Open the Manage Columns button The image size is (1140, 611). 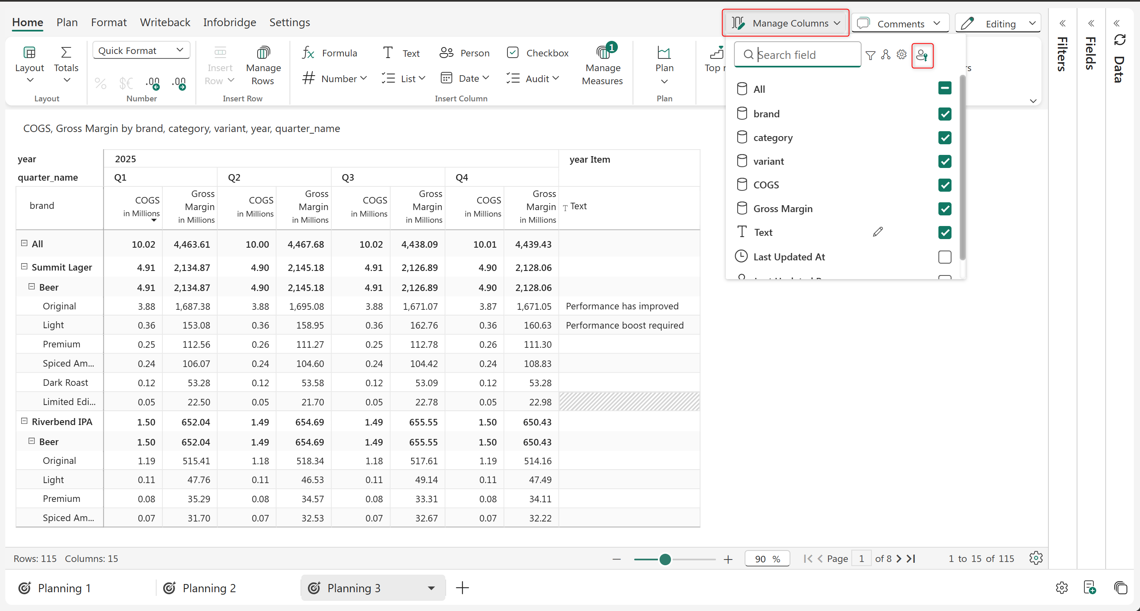point(785,23)
